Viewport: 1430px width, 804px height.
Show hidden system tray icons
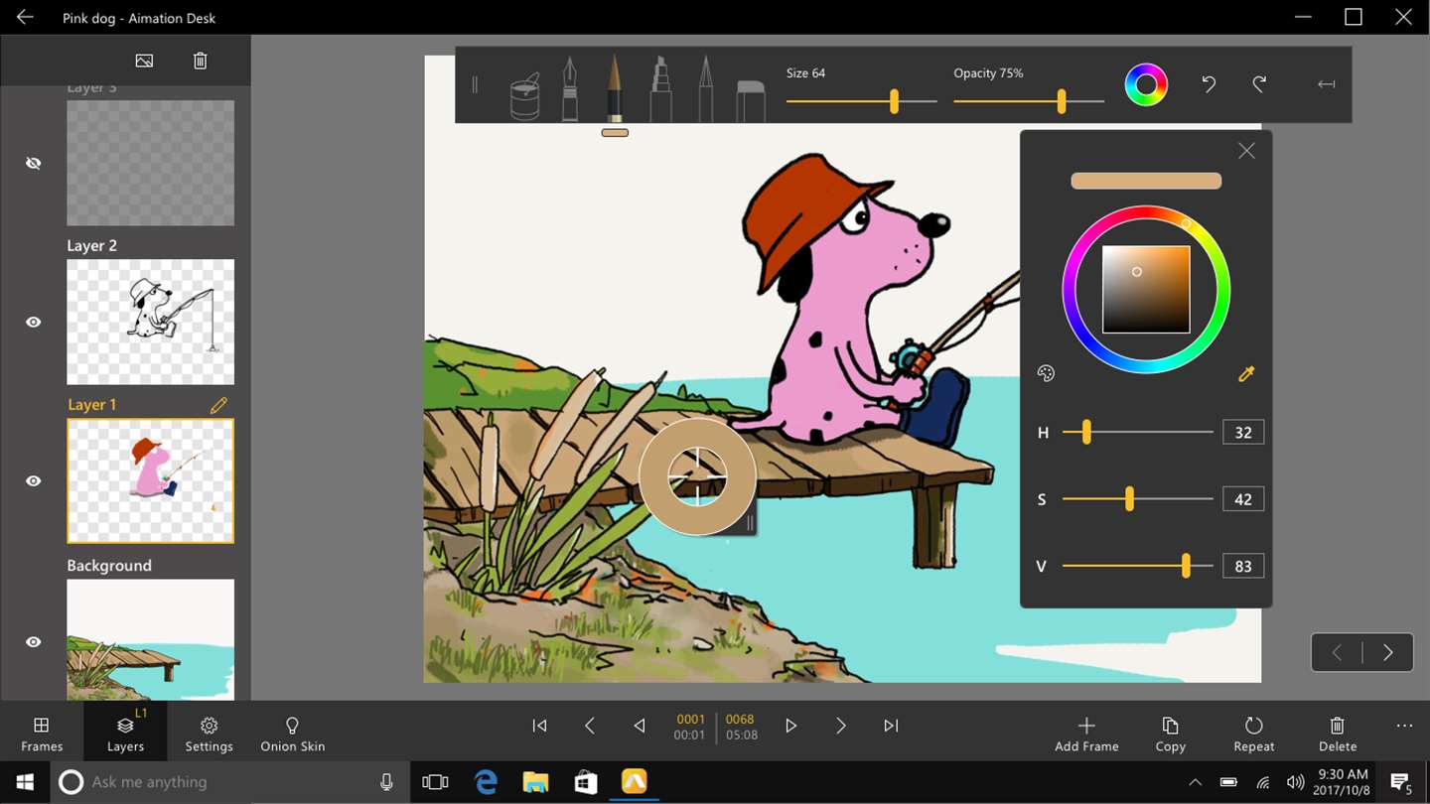pos(1195,782)
